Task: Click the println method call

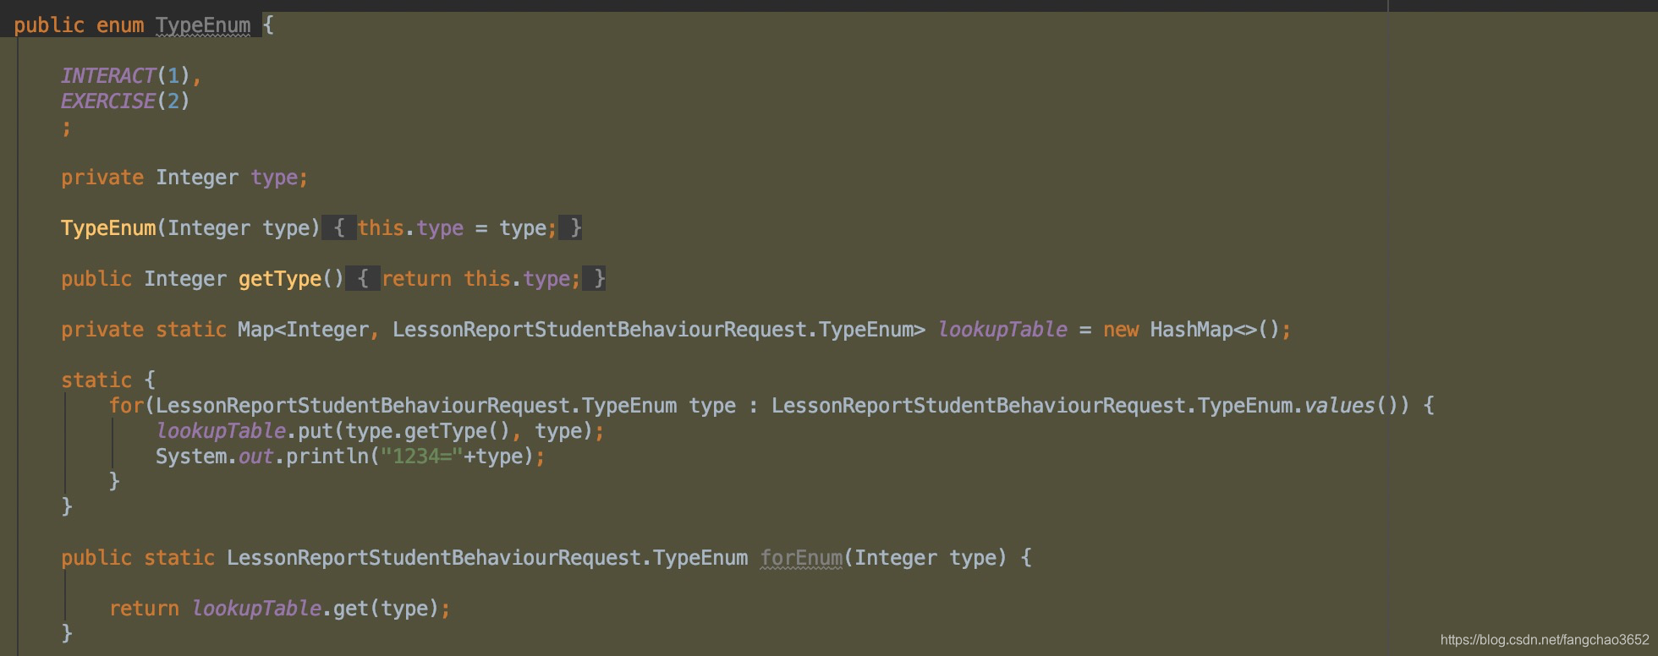Action: click(x=327, y=456)
